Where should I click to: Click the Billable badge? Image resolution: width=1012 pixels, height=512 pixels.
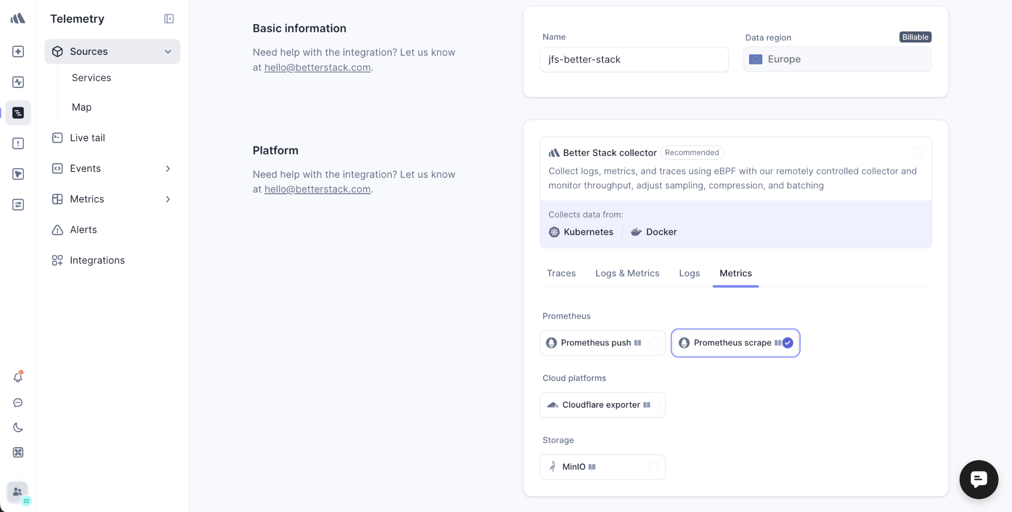[x=915, y=37]
